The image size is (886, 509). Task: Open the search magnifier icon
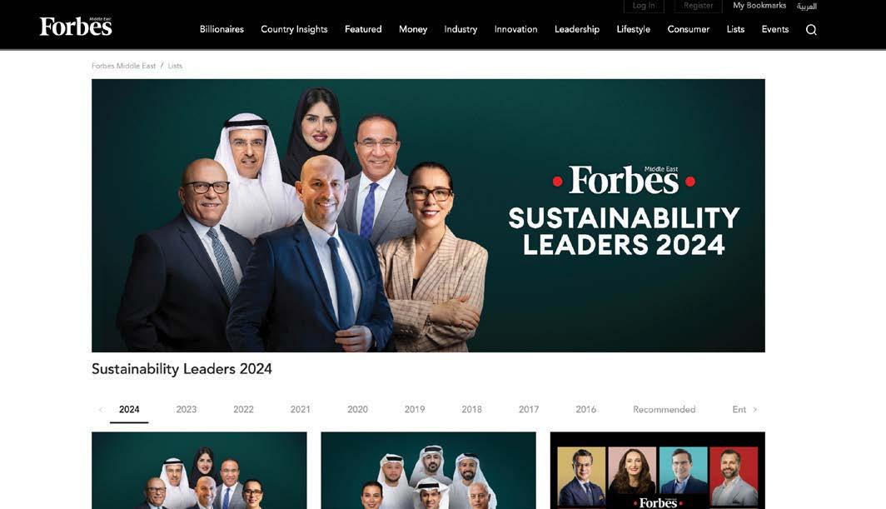click(x=811, y=30)
